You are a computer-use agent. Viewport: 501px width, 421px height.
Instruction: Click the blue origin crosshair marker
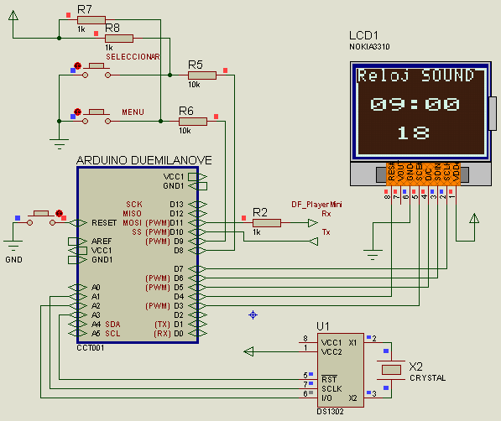tap(253, 315)
